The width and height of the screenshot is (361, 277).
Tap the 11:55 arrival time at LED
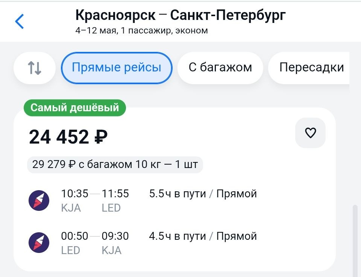coord(115,194)
